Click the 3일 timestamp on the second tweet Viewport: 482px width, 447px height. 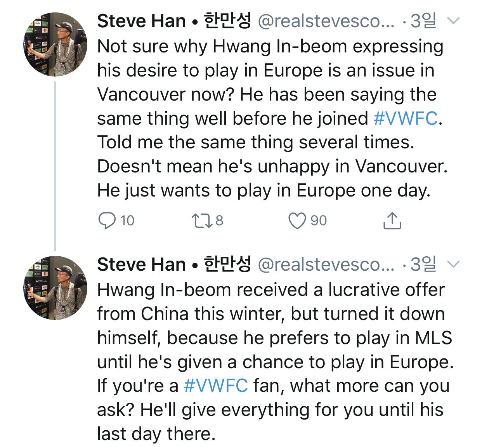pyautogui.click(x=423, y=264)
